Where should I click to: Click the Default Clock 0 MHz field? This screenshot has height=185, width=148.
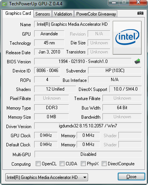coord(46,144)
